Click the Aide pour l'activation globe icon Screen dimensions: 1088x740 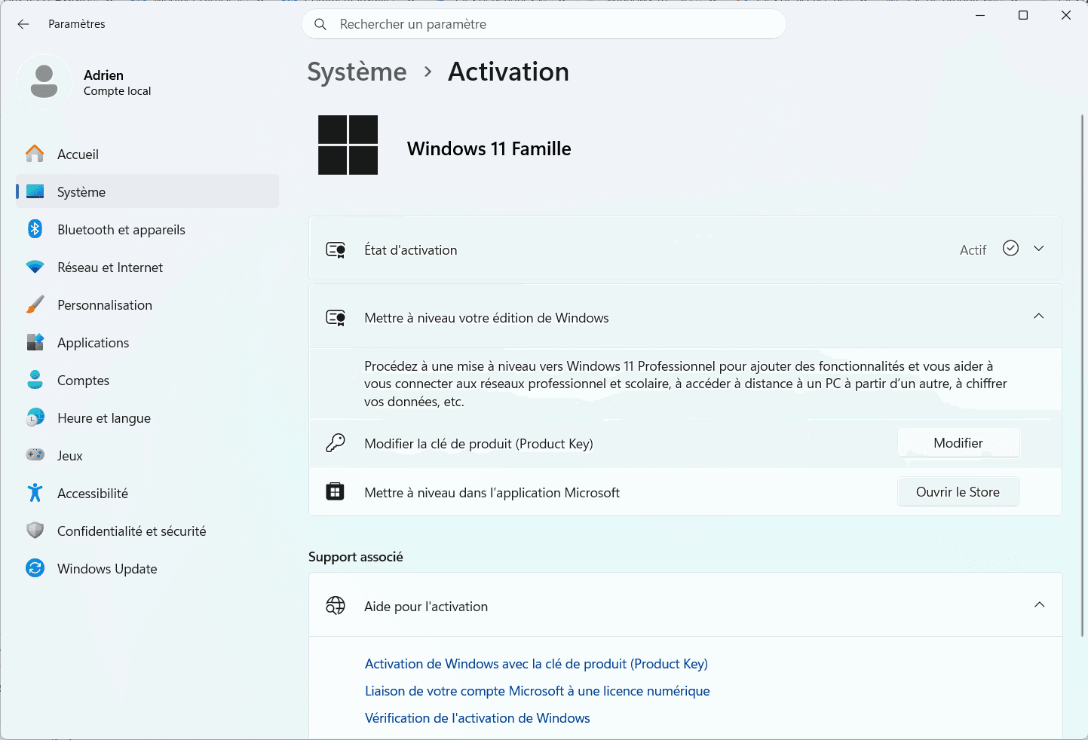336,606
